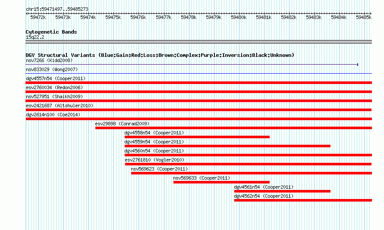Open the nsv569623 (Cooper2011) variant label

[x=159, y=169]
